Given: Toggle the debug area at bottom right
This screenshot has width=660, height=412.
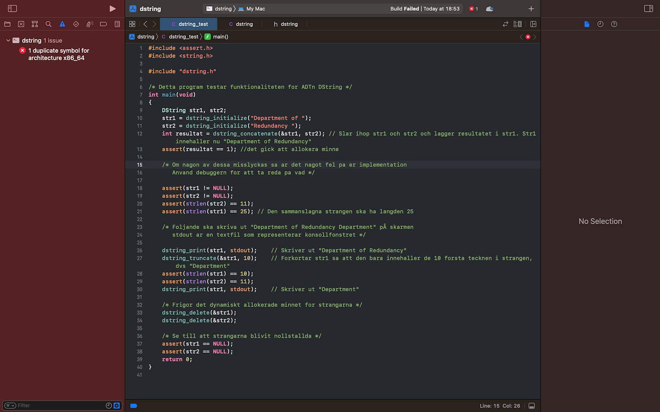Looking at the screenshot, I should point(532,406).
